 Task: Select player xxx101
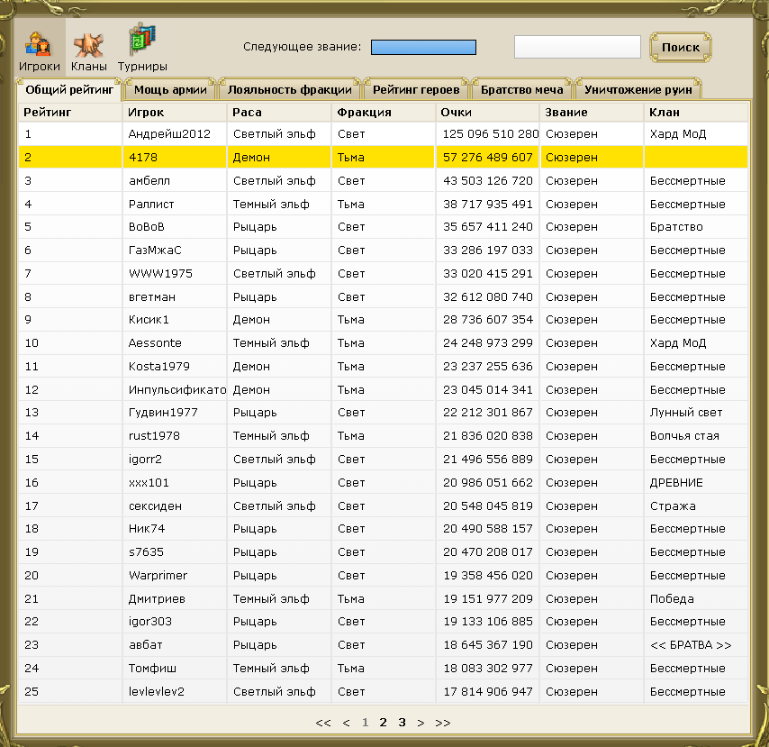coord(149,482)
